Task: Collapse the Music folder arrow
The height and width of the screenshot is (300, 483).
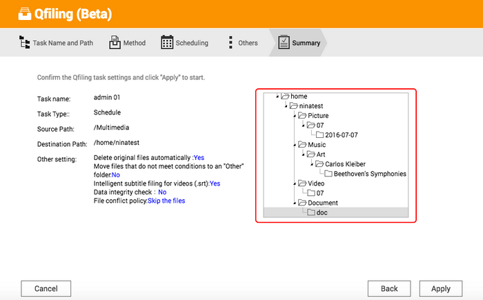Action: 295,145
